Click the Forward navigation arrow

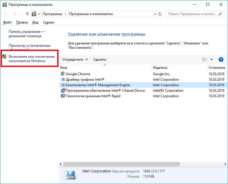(14, 14)
